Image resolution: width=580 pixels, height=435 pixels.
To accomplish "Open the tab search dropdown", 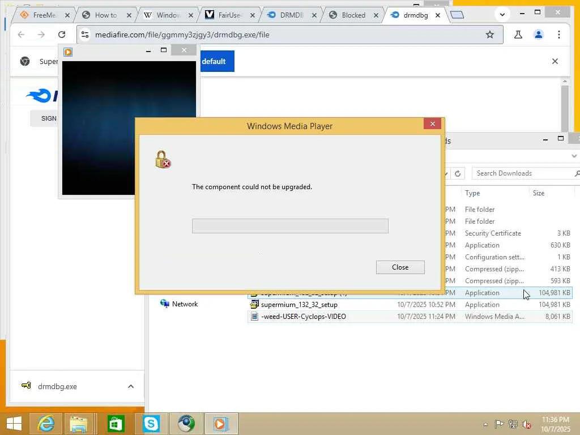I will coord(502,15).
